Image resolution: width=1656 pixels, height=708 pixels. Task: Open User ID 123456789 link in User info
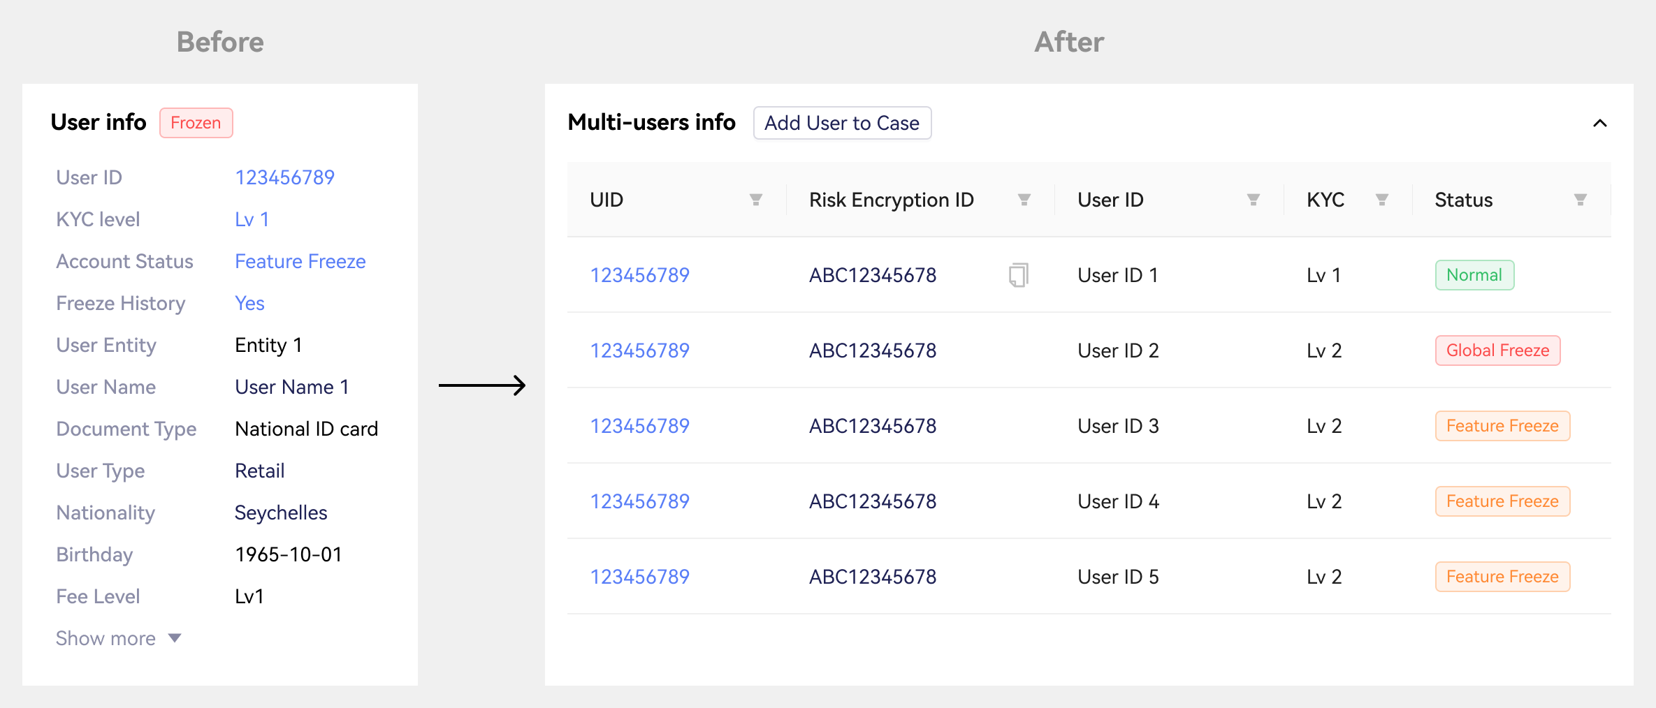tap(284, 177)
